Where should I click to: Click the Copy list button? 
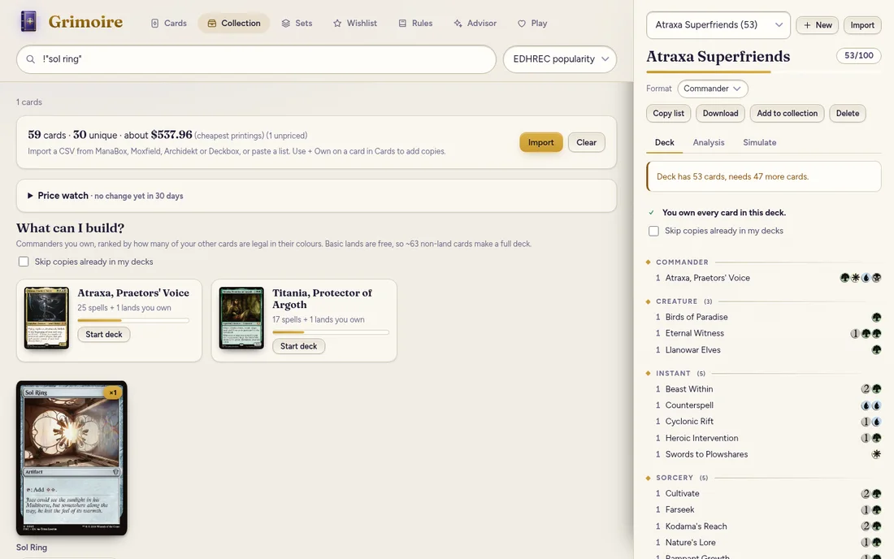click(x=668, y=114)
